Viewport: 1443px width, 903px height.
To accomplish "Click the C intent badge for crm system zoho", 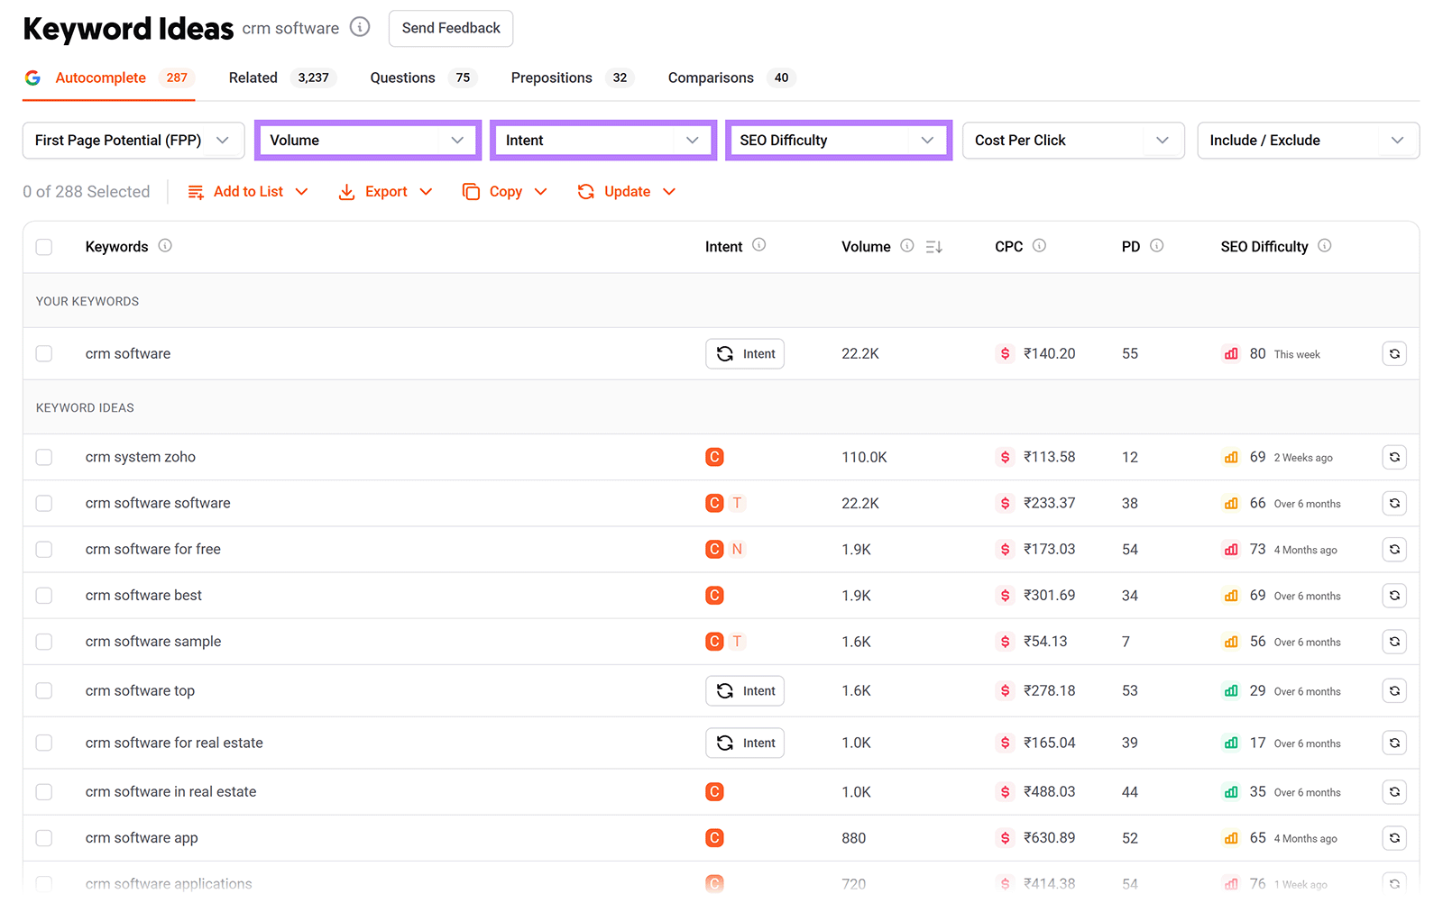I will click(714, 457).
